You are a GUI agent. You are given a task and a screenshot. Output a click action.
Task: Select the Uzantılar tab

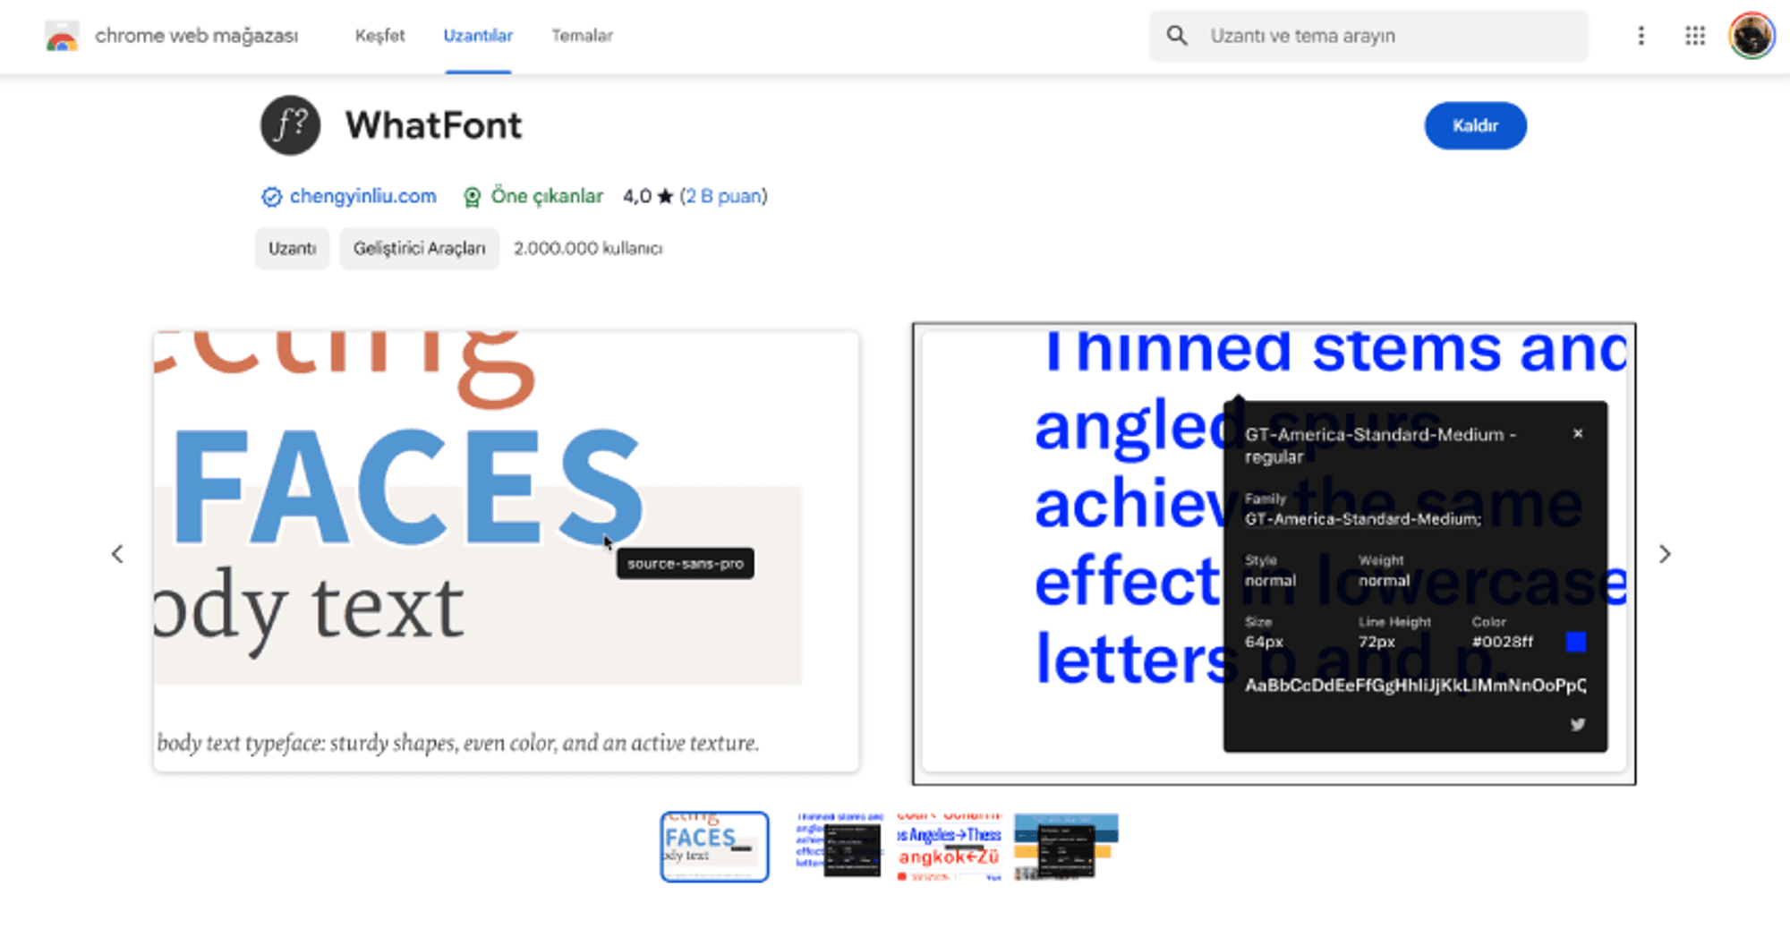pyautogui.click(x=478, y=36)
